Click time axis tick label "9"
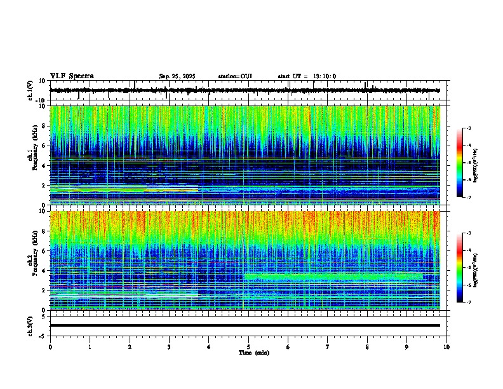This screenshot has width=503, height=389. (406, 347)
